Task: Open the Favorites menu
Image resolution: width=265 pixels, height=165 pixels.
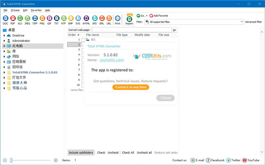Action: pos(36,10)
